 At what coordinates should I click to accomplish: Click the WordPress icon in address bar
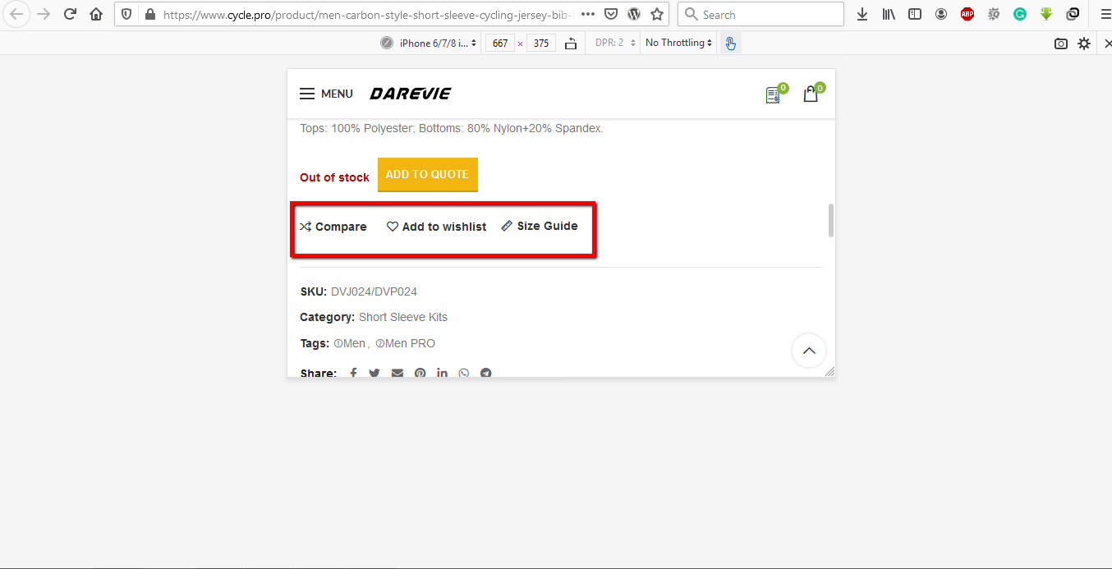(634, 14)
